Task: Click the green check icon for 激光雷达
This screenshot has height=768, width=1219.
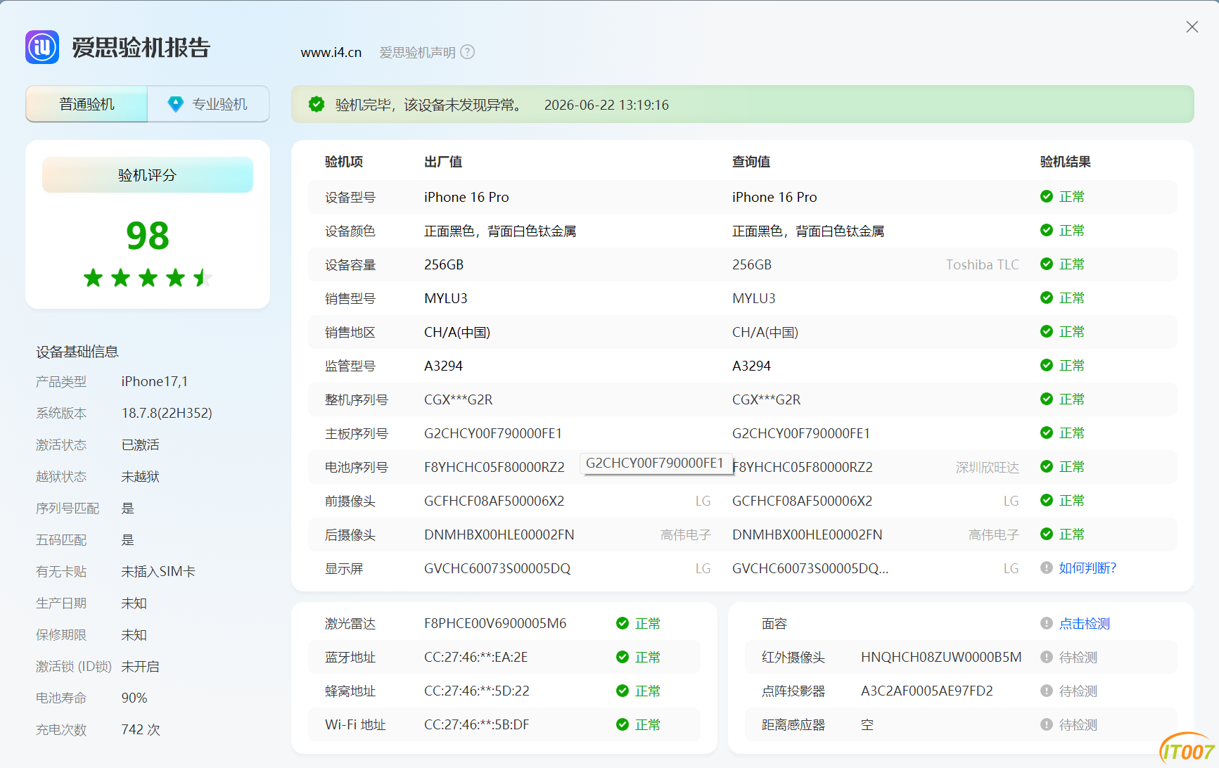Action: (623, 623)
